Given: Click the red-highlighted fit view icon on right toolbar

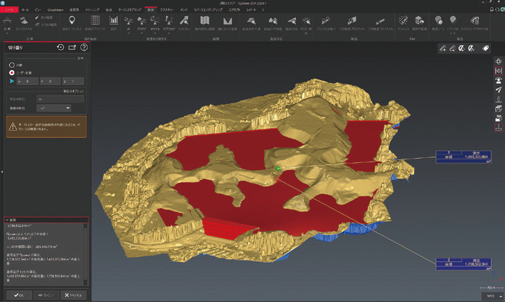Looking at the screenshot, I should (x=499, y=71).
